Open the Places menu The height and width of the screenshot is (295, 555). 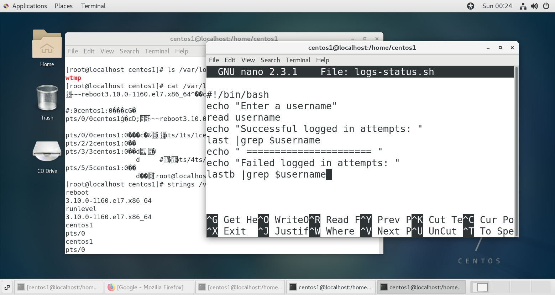coord(63,6)
